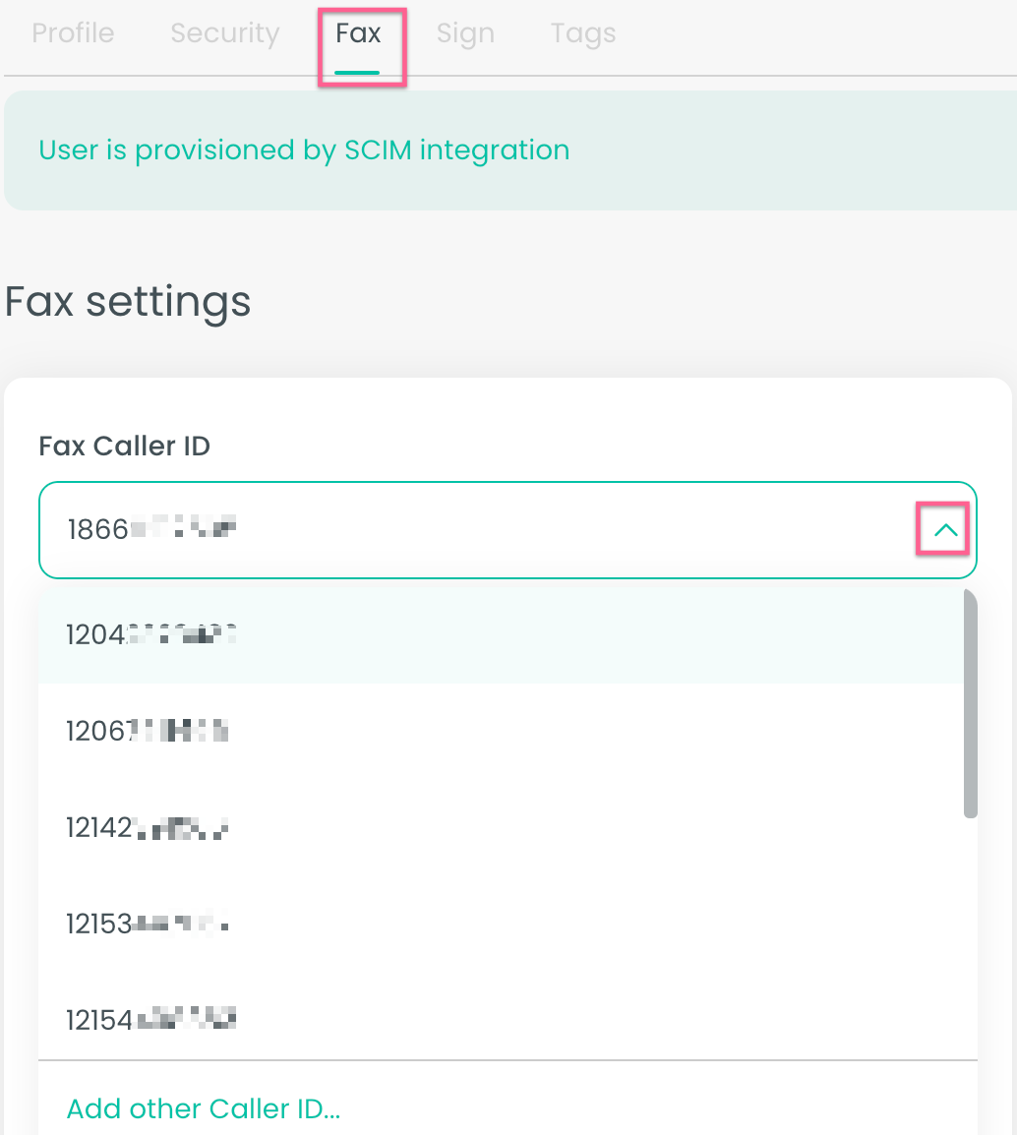This screenshot has width=1017, height=1135.
Task: Click the Fax Caller ID label
Action: click(x=124, y=446)
